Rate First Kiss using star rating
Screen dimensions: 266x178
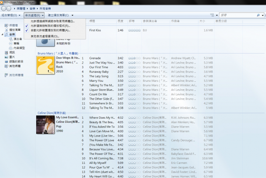click(x=134, y=30)
